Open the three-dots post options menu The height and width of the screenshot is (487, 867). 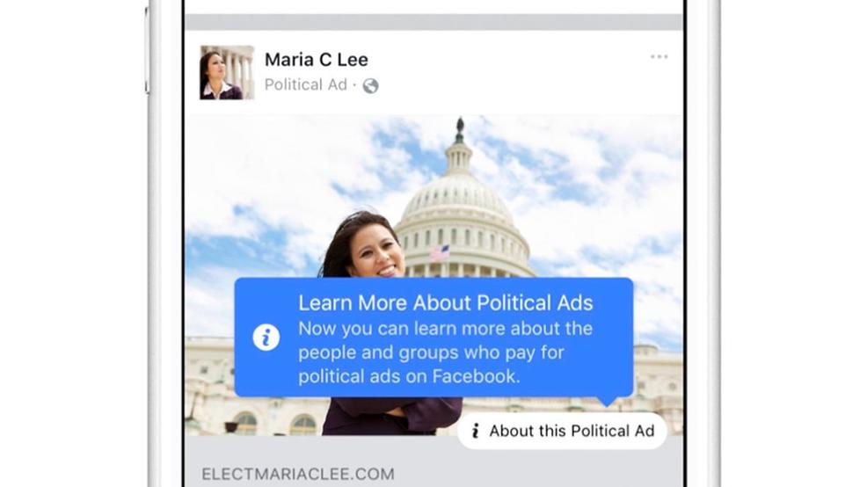click(x=659, y=57)
